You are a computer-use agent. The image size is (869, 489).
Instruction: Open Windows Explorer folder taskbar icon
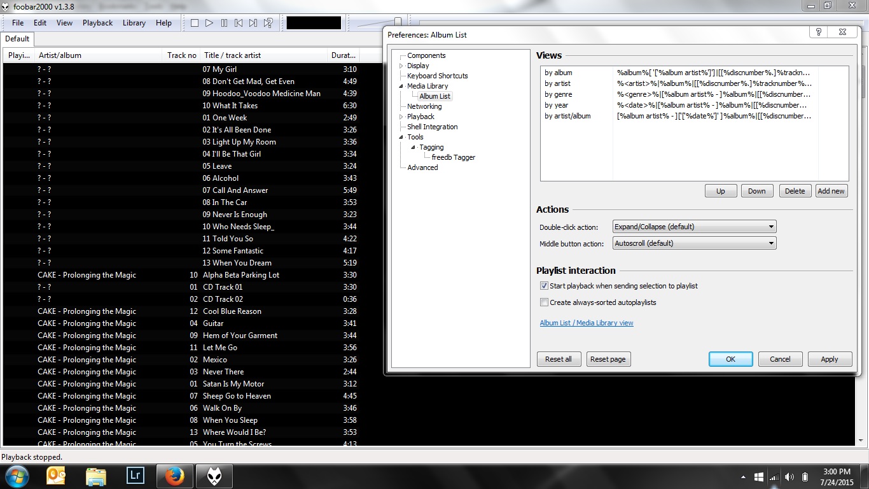[x=96, y=476]
